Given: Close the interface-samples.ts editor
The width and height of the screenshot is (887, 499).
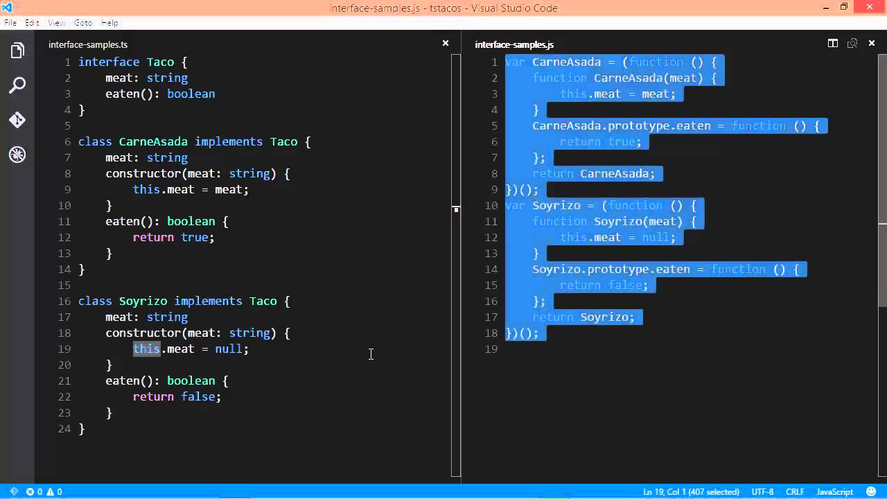Looking at the screenshot, I should click(x=446, y=44).
